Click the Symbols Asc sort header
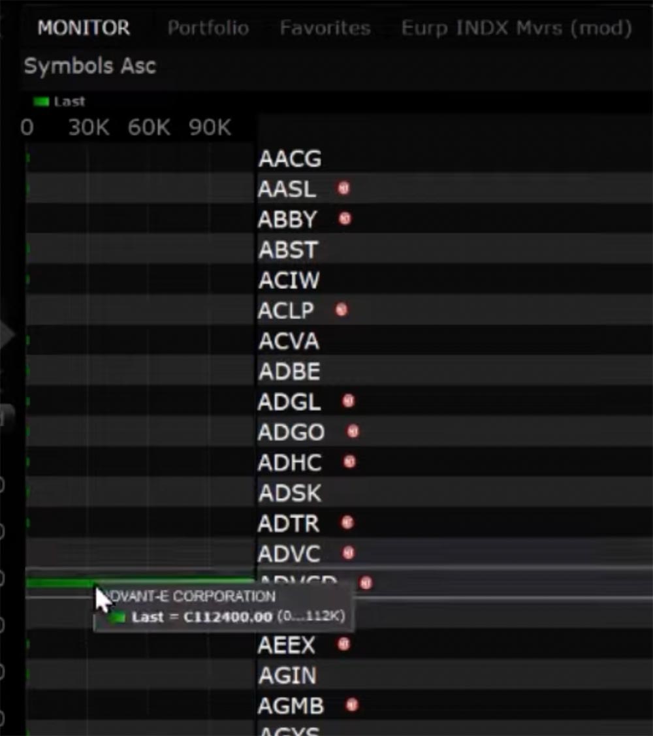 click(90, 66)
